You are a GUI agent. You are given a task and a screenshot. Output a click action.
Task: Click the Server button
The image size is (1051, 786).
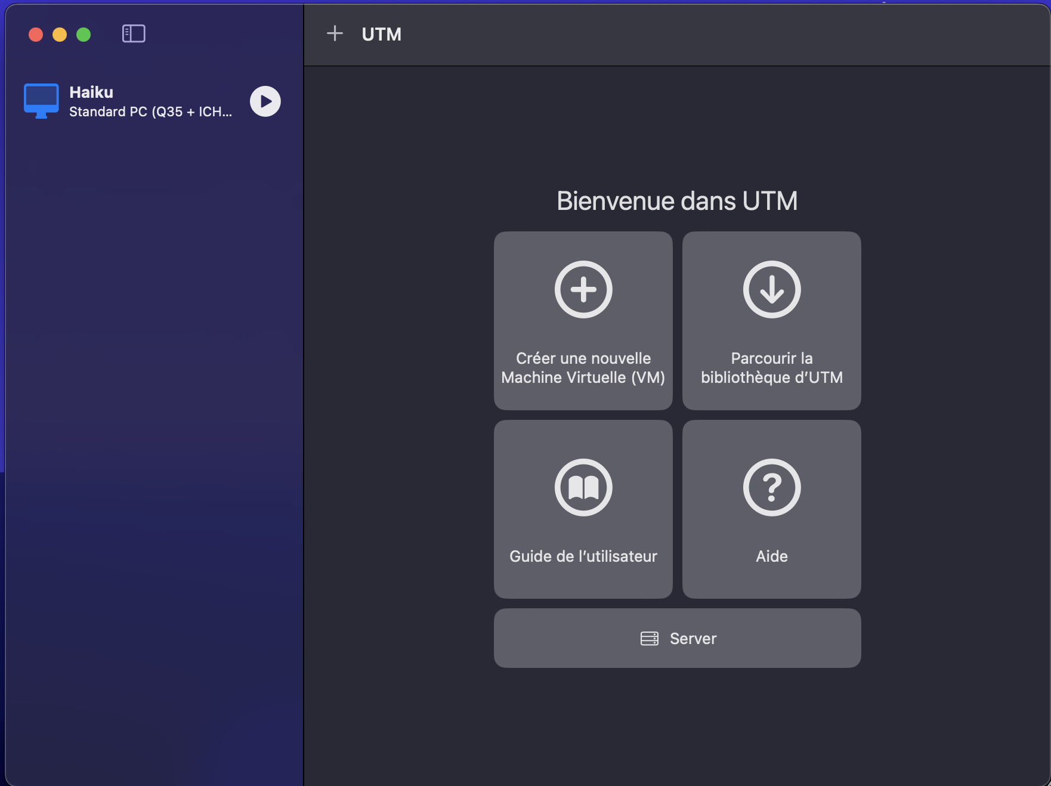click(x=678, y=638)
